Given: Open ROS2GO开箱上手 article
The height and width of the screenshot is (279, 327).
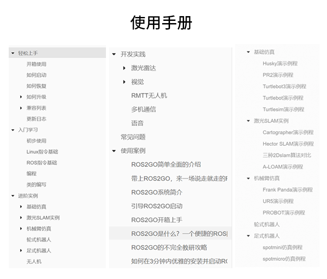Looking at the screenshot, I should click(x=157, y=220).
